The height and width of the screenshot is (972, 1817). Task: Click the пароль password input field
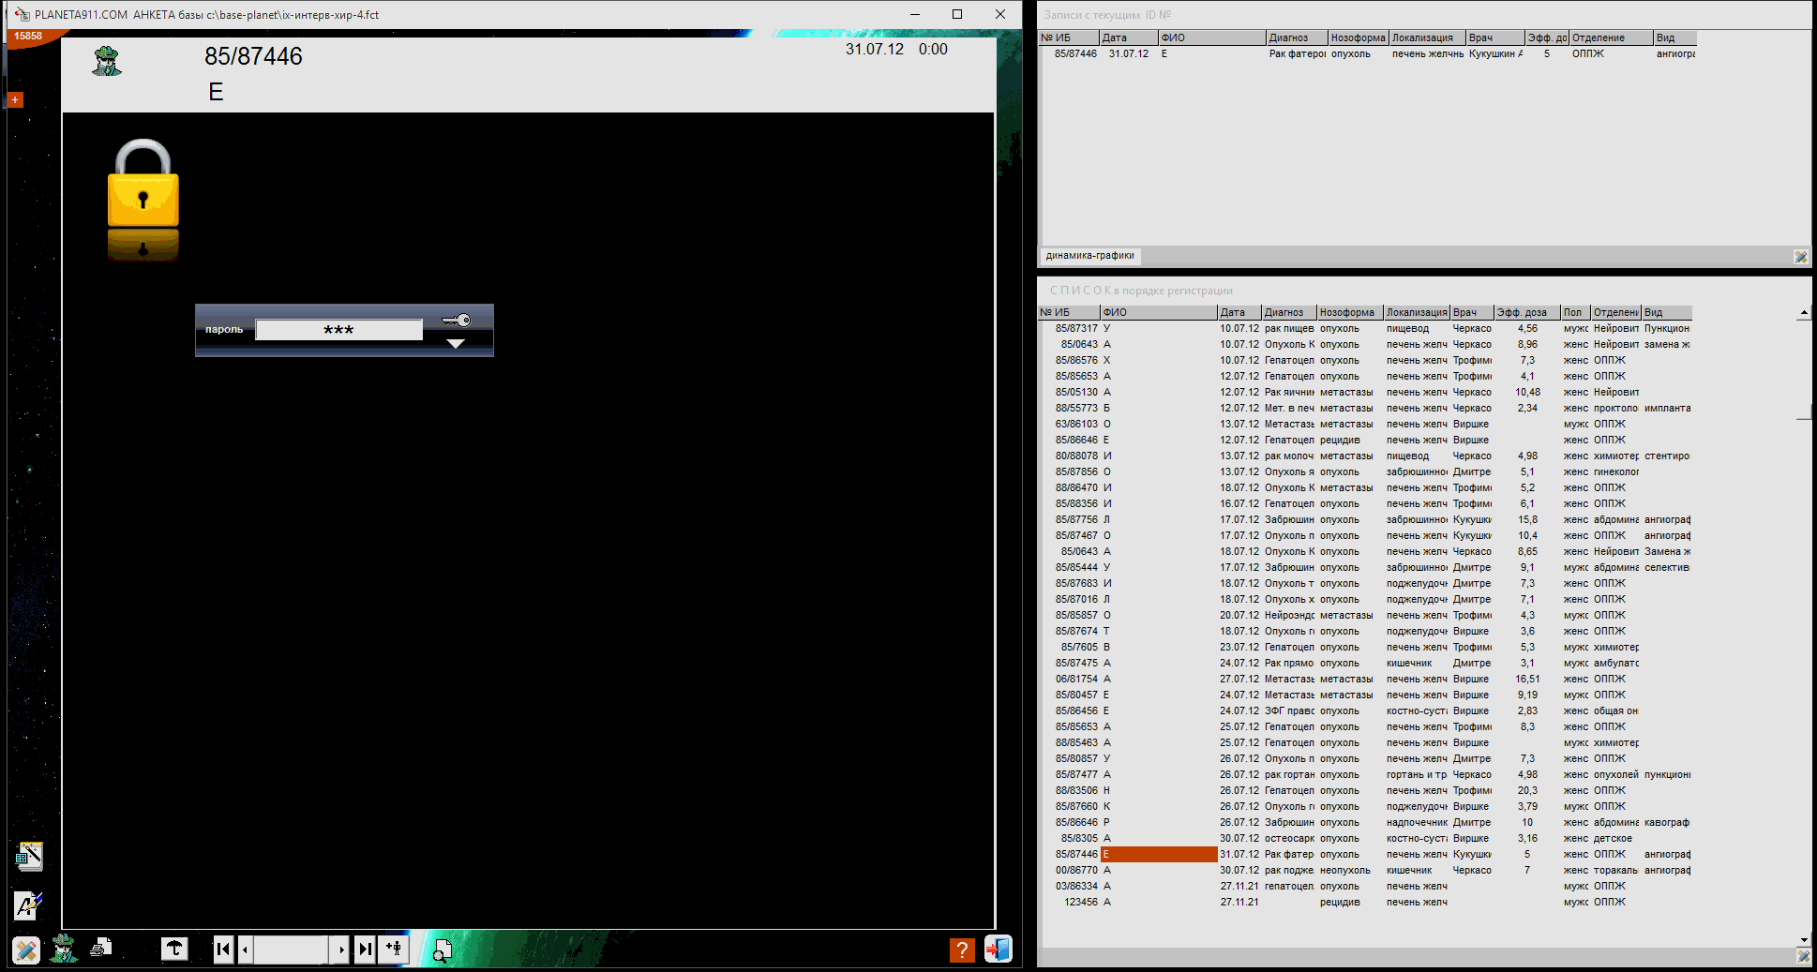[338, 330]
